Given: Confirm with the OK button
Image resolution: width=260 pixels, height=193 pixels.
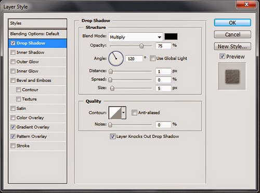Looking at the screenshot, I should click(x=232, y=23).
